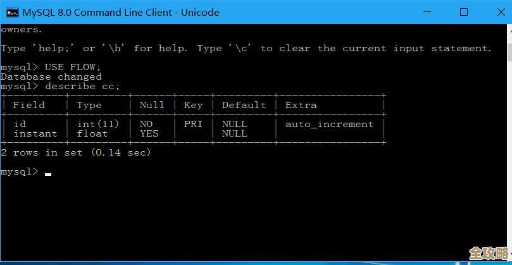Image resolution: width=512 pixels, height=265 pixels.
Task: Click the "USE FLOW;" command text
Action: click(x=73, y=67)
